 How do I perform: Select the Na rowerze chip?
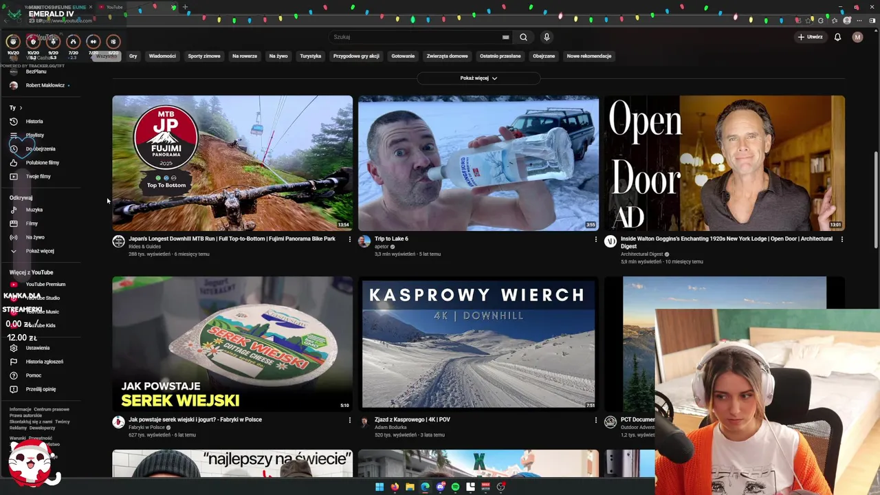tap(245, 56)
